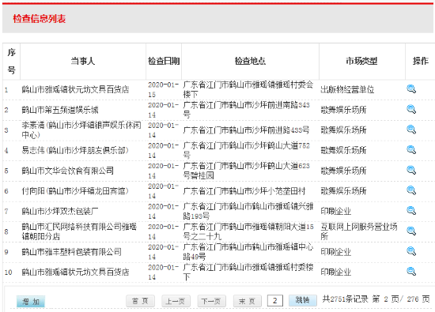Go to 末页 last page
This screenshot has height=312, width=435.
coord(248,301)
